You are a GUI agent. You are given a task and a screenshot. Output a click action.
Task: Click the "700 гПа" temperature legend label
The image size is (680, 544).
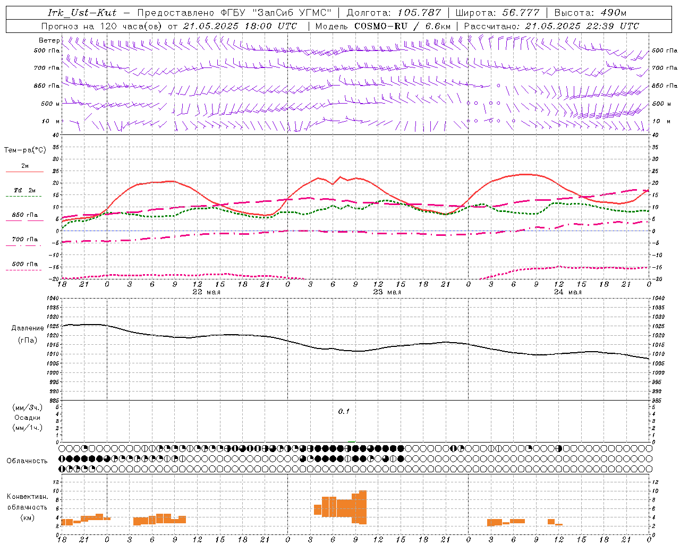25,240
